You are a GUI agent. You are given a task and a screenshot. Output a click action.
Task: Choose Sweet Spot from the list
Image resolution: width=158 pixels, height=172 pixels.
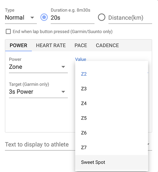[x=112, y=162]
